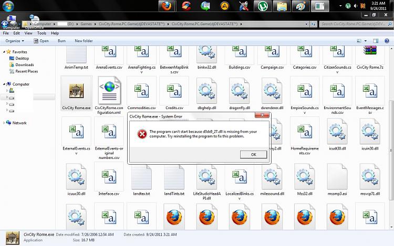Open Explorer help icon
The image size is (394, 246).
click(387, 41)
